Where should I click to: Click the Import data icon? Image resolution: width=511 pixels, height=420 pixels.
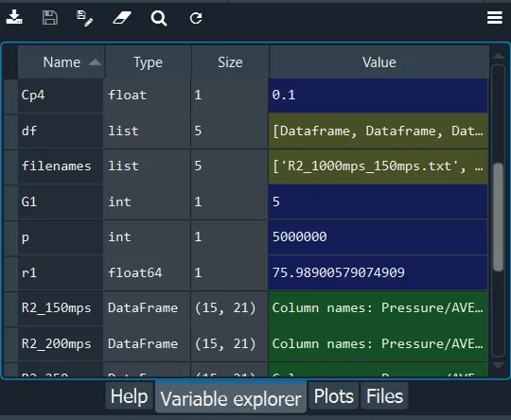coord(14,17)
